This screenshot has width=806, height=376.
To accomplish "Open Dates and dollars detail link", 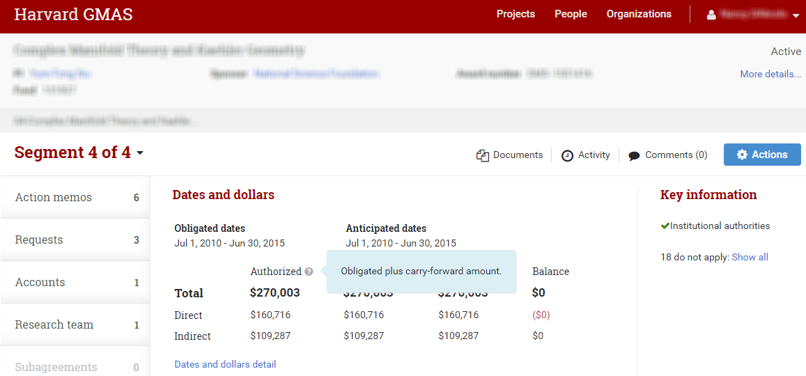I will point(225,364).
